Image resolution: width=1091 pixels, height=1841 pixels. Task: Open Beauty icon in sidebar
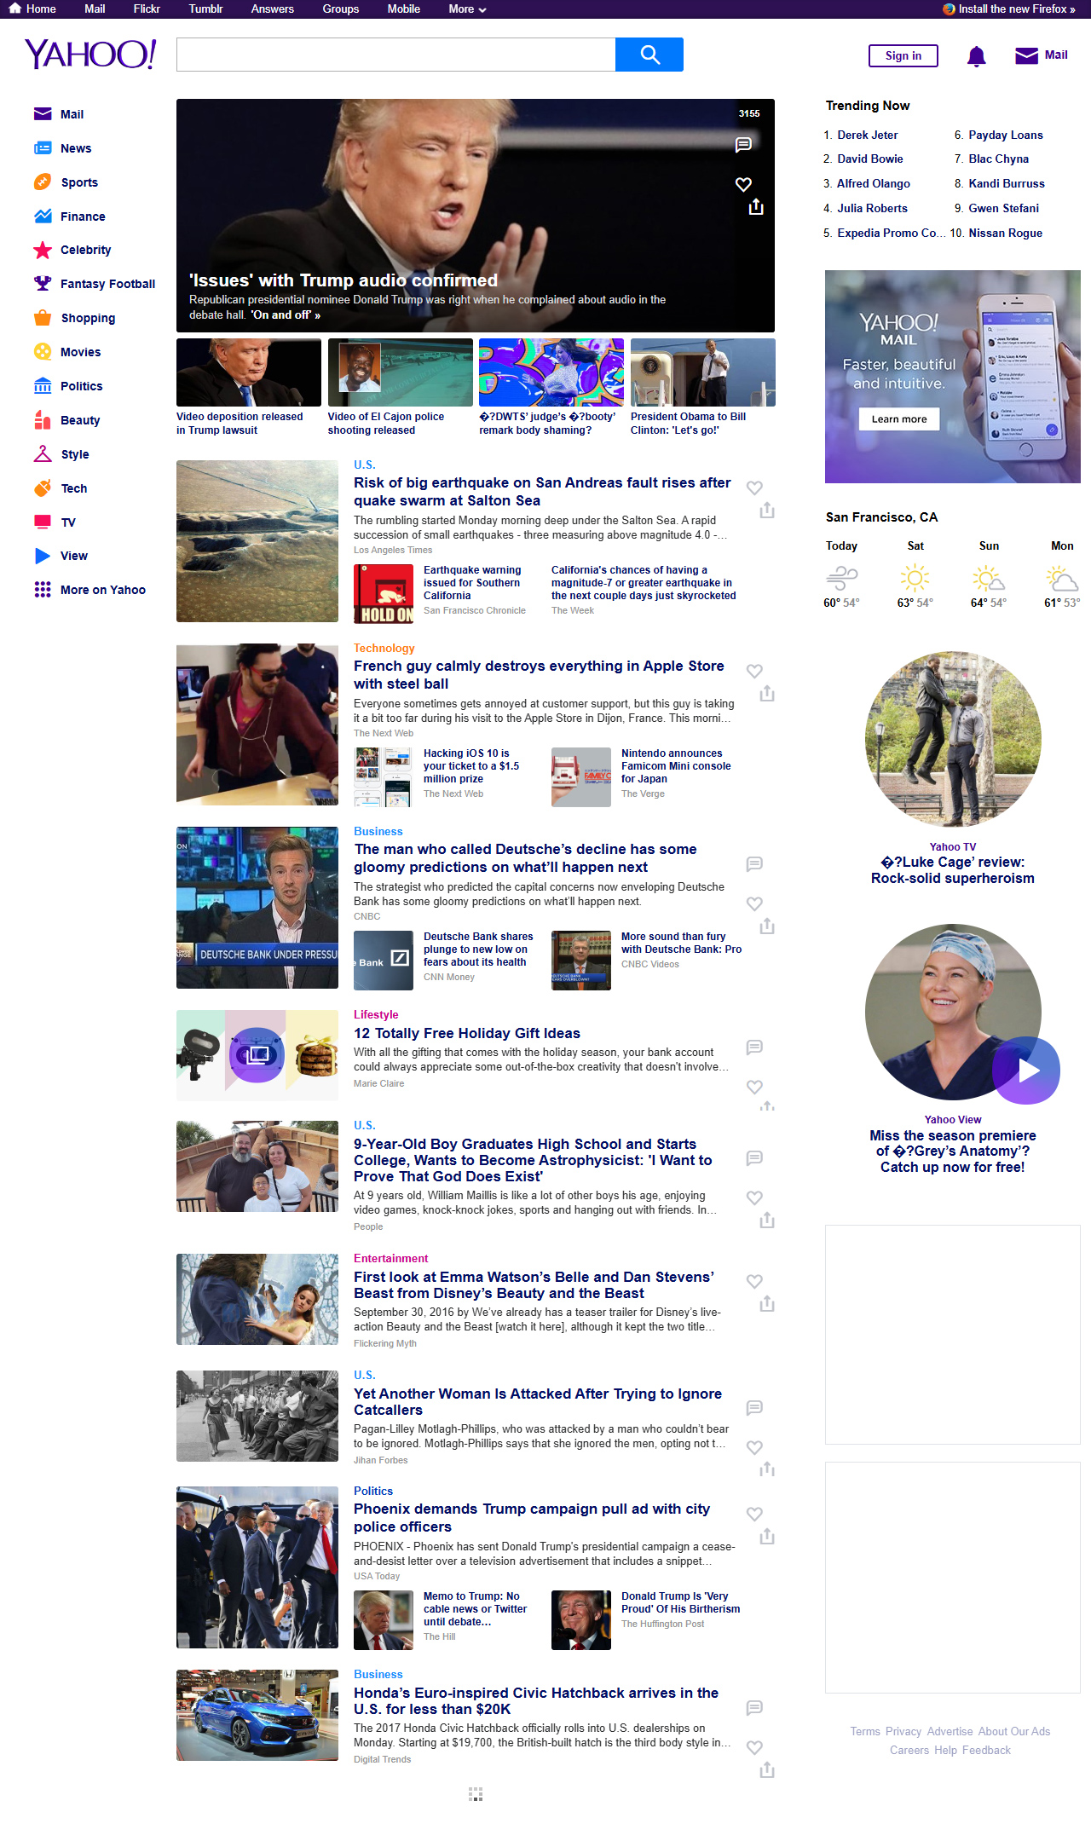pyautogui.click(x=43, y=420)
